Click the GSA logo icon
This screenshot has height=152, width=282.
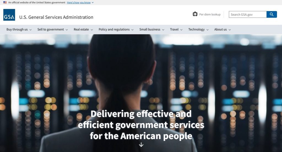9,15
